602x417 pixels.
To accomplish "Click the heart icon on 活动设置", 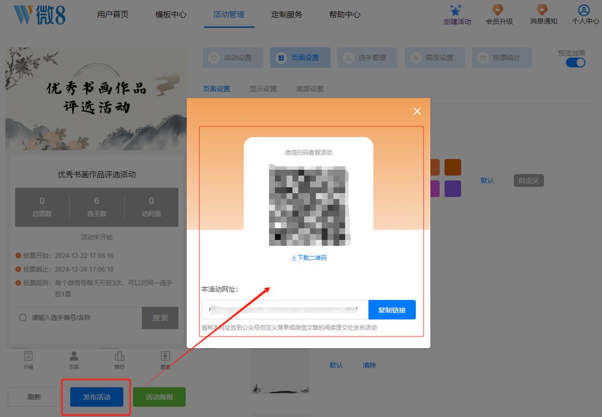I will coord(214,58).
